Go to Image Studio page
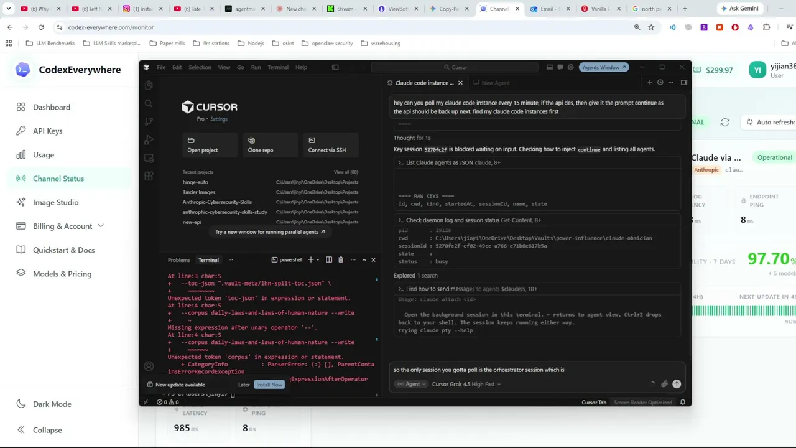796x448 pixels. pyautogui.click(x=56, y=202)
